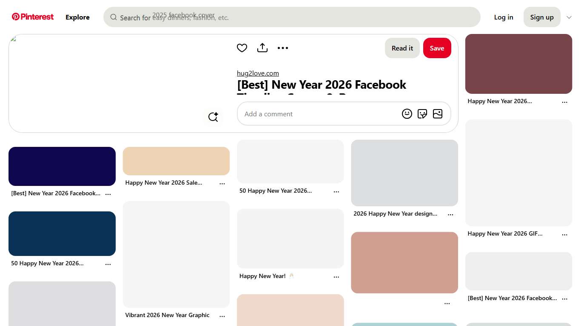
Task: Click inside the Add a comment field
Action: coord(319,114)
